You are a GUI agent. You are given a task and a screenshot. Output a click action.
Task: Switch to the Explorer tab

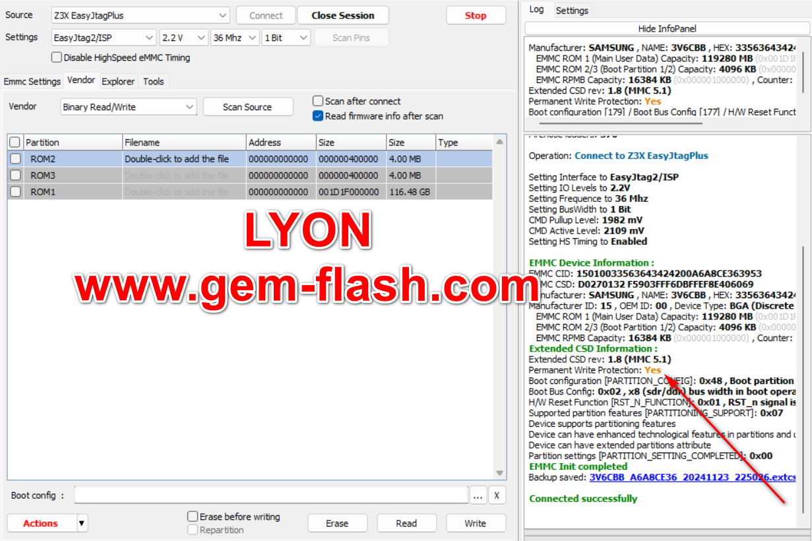tap(118, 82)
